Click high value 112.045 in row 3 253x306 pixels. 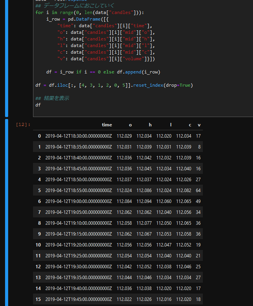coord(144,169)
